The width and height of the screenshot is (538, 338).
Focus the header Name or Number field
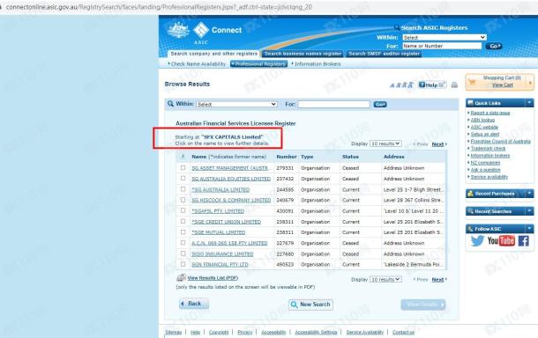click(x=442, y=46)
